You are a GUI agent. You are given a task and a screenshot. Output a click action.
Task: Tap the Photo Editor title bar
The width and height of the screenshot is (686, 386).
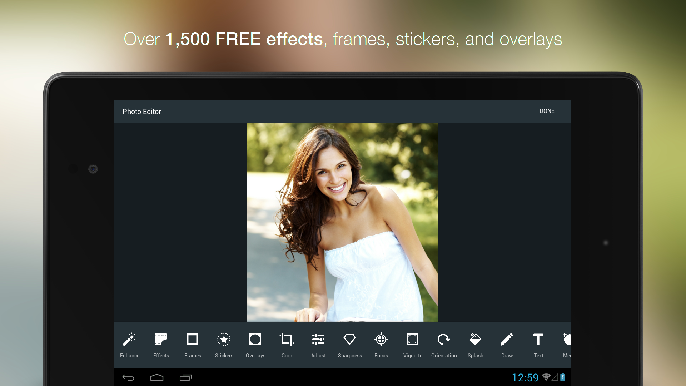click(141, 111)
